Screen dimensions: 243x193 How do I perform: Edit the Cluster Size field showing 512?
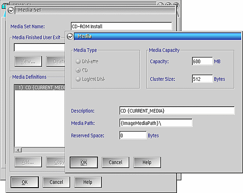(x=202, y=79)
